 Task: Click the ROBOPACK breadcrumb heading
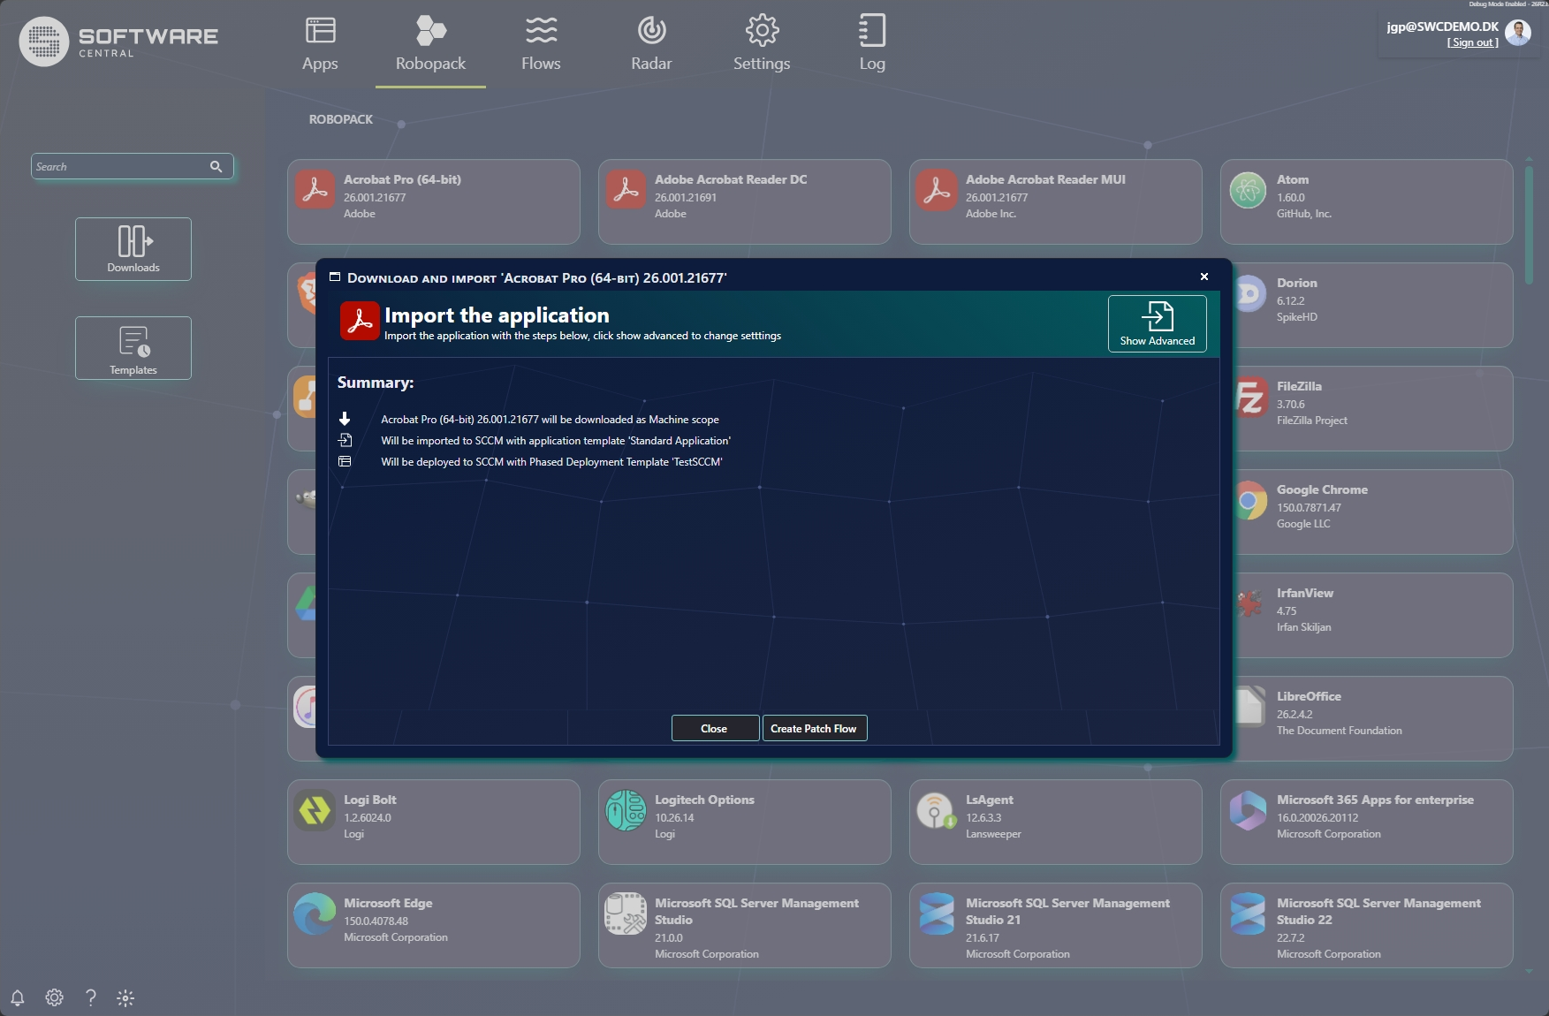(340, 119)
